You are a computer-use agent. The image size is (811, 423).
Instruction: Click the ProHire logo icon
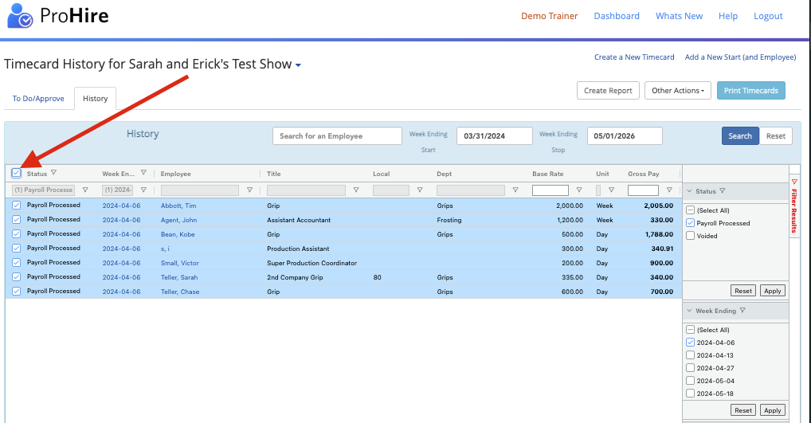click(x=20, y=15)
